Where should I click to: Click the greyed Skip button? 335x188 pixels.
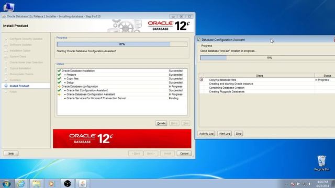186,123
